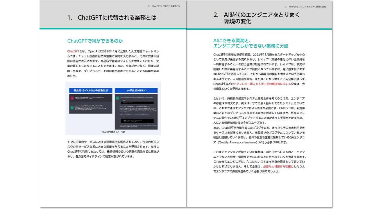Click the left ChatGPT chat screenshot thumbnail
The height and width of the screenshot is (209, 372).
[91, 104]
